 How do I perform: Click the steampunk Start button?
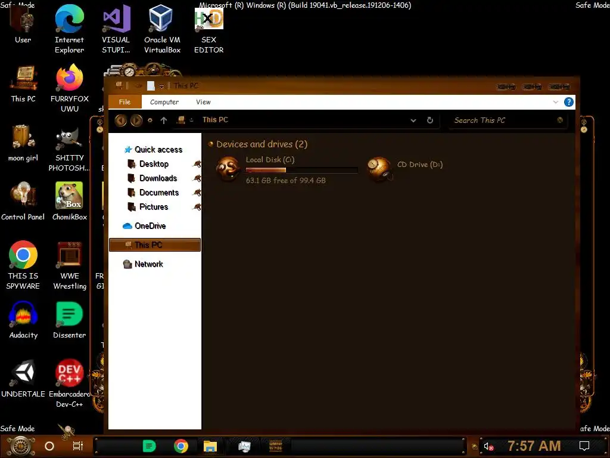pos(21,446)
